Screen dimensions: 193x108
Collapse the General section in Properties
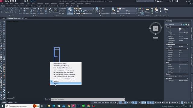188,27
